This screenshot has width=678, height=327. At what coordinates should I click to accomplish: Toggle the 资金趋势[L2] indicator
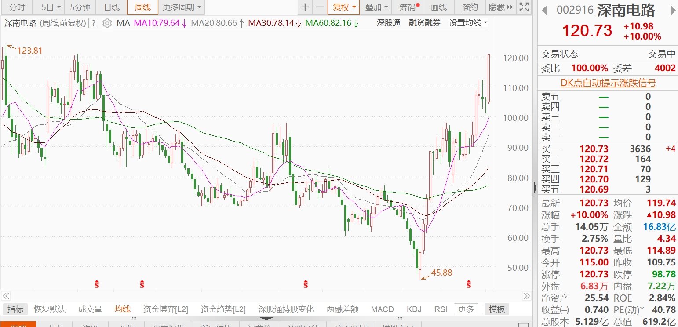223,309
